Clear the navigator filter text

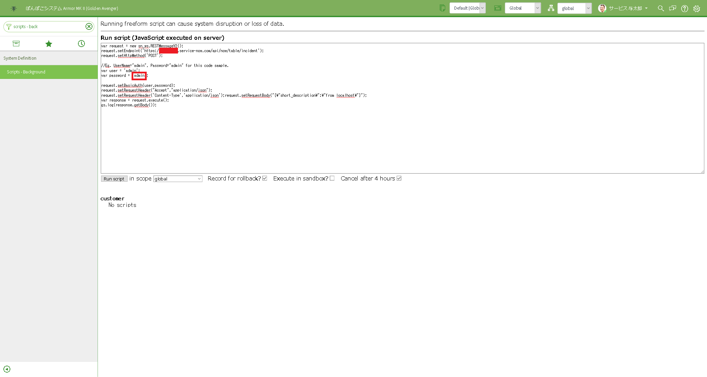(x=89, y=26)
